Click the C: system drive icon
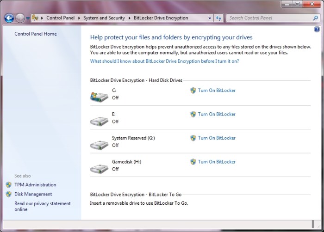The image size is (324, 232). click(x=99, y=97)
